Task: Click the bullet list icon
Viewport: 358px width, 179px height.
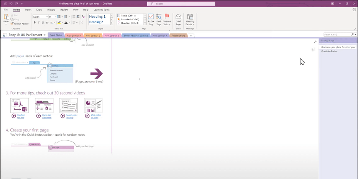Action: 59,16
